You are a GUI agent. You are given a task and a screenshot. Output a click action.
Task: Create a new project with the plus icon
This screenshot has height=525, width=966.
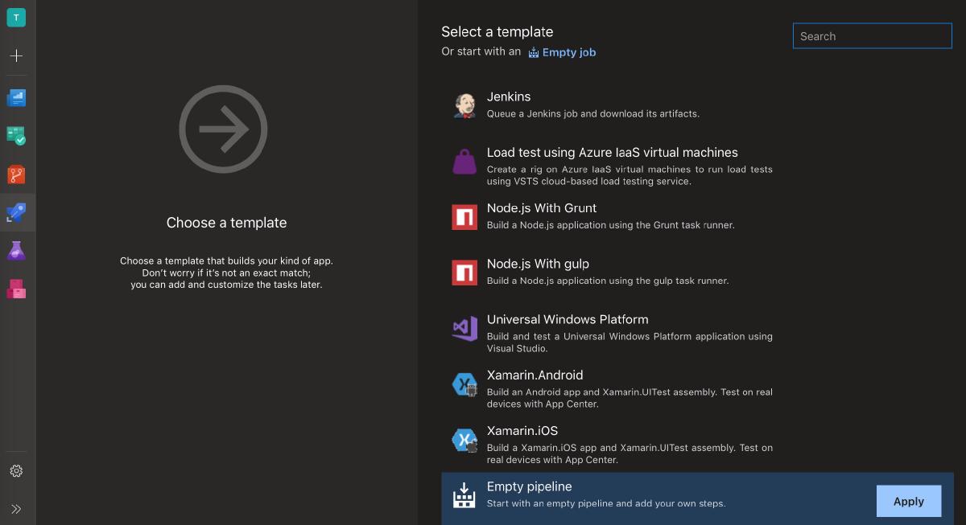coord(17,56)
